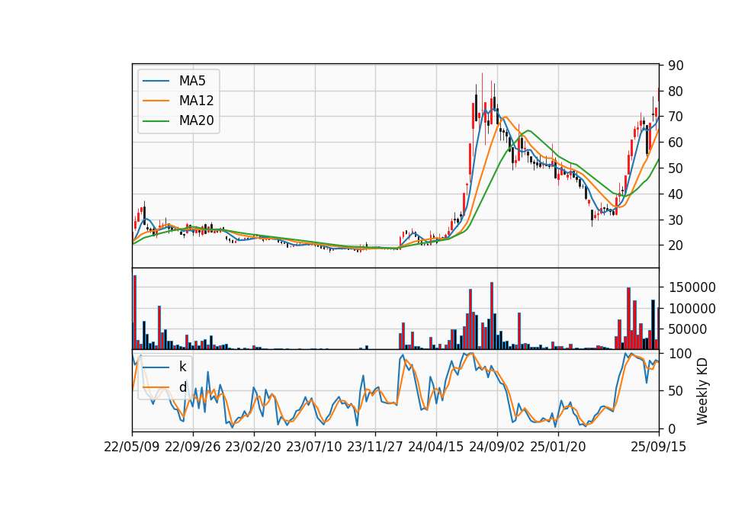Viewport: 732px width, 526px height.
Task: Click the MA12 legend label
Action: [196, 101]
